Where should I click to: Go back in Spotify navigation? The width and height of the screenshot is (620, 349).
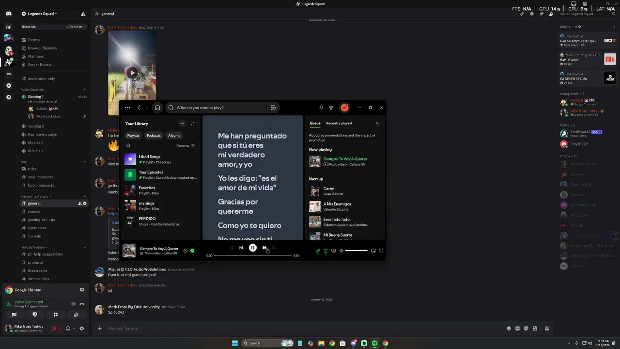click(x=139, y=108)
